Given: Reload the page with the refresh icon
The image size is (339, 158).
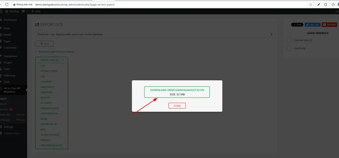Looking at the screenshot, I should [7, 5].
